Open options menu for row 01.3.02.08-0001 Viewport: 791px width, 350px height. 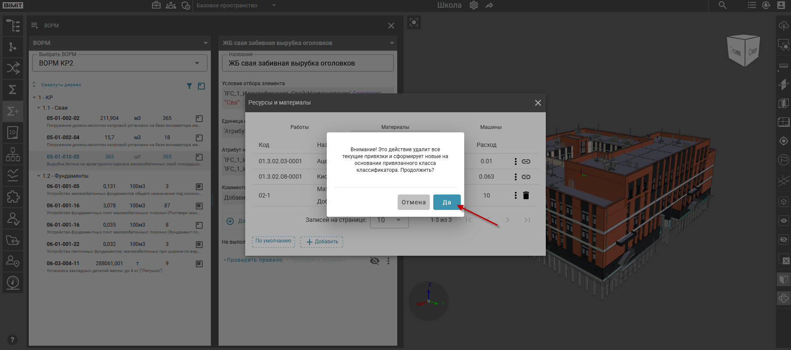tap(516, 177)
